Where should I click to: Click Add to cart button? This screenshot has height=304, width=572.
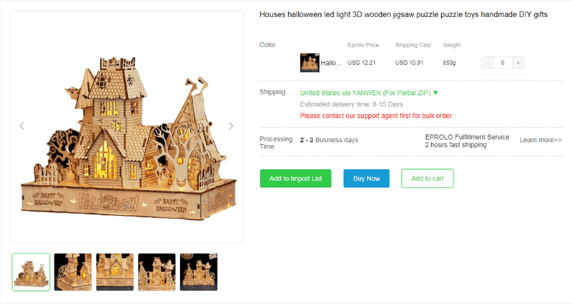point(427,178)
